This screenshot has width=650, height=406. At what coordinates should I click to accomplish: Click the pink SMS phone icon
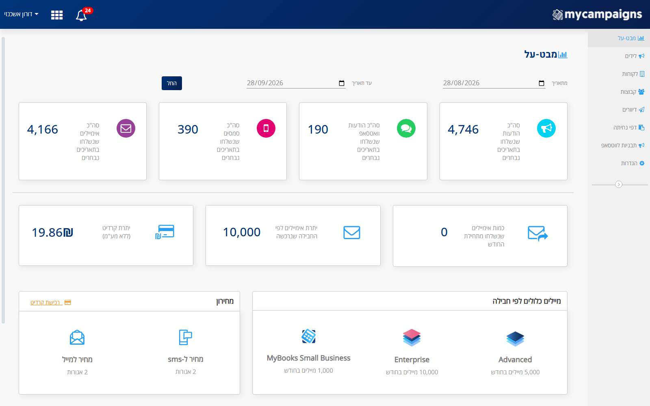tap(266, 128)
